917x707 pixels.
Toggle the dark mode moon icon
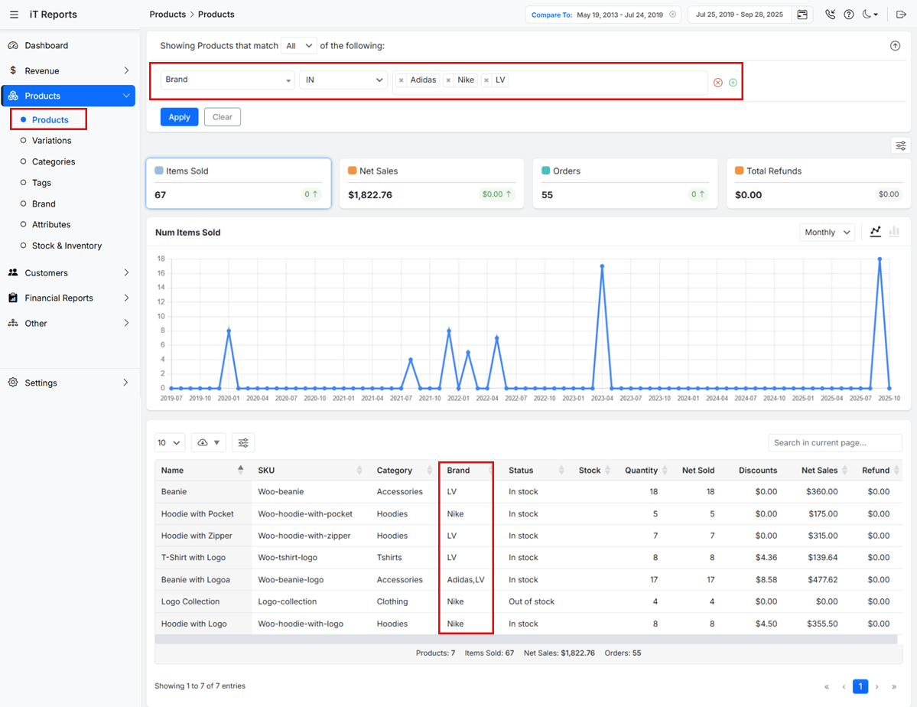(870, 15)
